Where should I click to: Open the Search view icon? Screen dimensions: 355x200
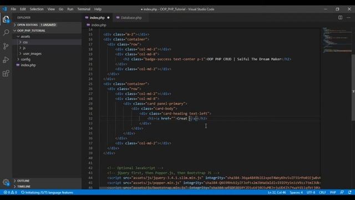tap(6, 32)
